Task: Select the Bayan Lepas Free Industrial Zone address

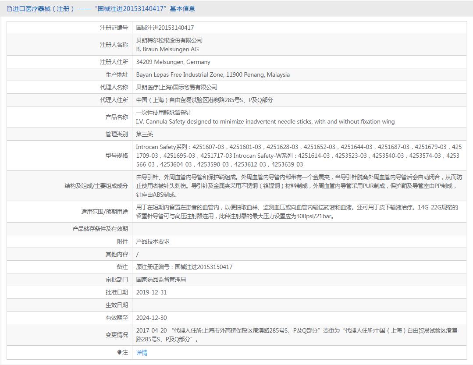Action: coord(213,74)
